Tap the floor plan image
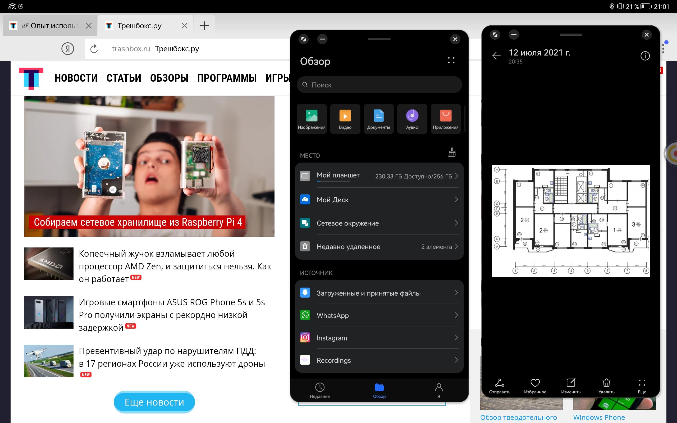This screenshot has width=677, height=423. tap(571, 221)
